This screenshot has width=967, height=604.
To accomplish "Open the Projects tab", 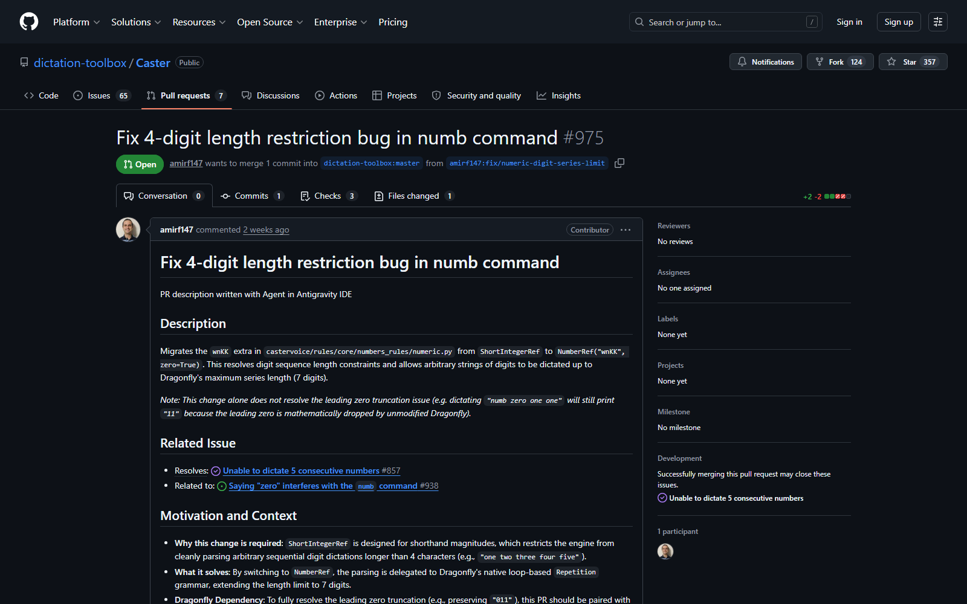I will pos(395,95).
